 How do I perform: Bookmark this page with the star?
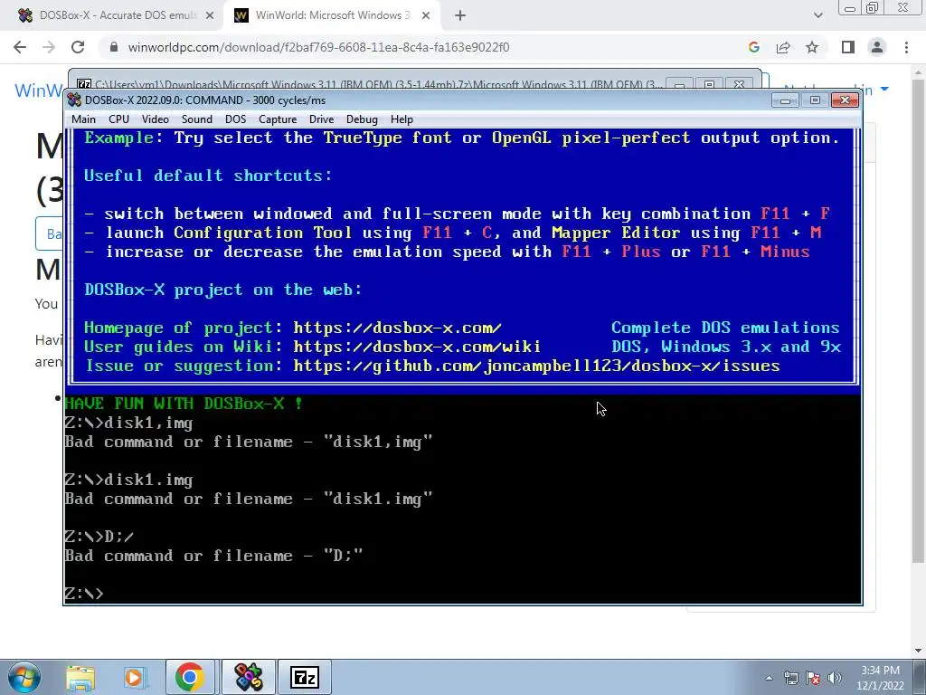tap(812, 47)
